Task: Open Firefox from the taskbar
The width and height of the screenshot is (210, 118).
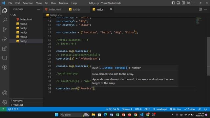Action: click(x=130, y=115)
